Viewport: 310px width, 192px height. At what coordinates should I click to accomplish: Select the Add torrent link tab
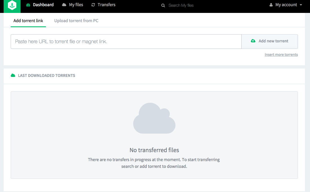coord(28,21)
